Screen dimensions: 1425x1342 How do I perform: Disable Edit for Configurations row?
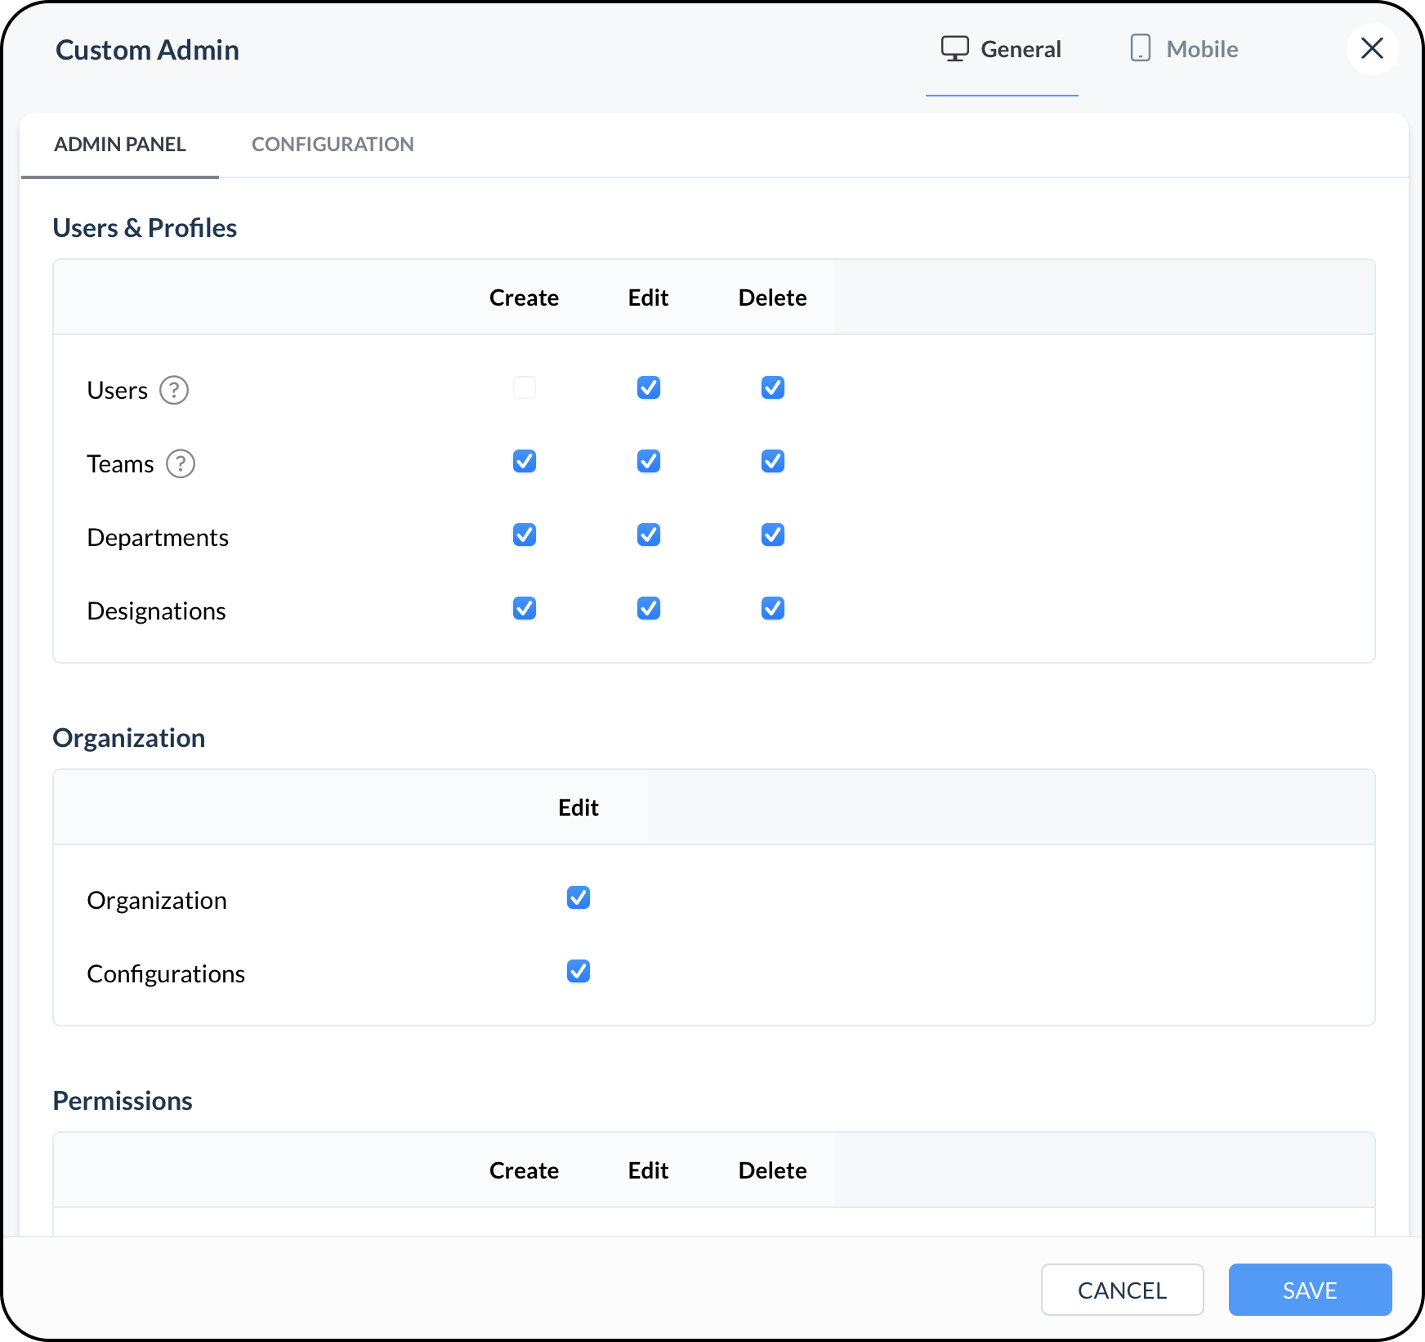(x=578, y=971)
